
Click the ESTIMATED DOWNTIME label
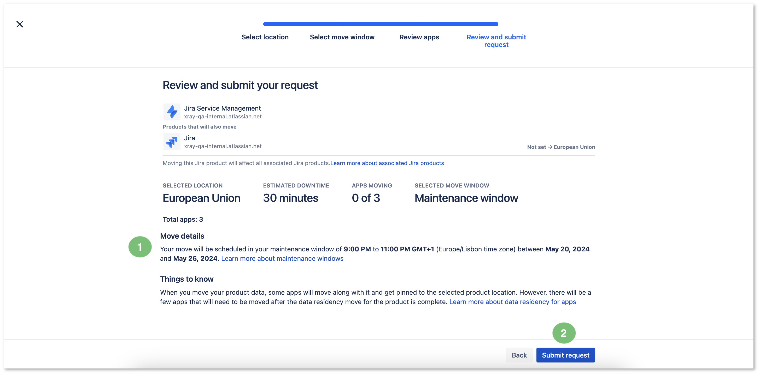296,186
